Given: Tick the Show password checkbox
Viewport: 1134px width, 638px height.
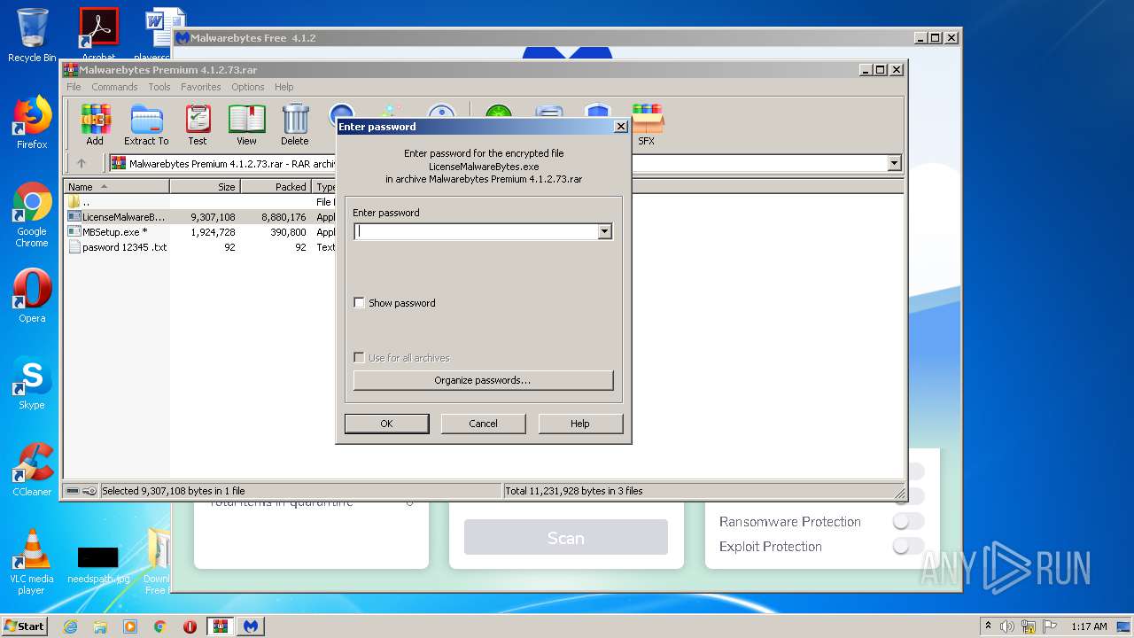Looking at the screenshot, I should [359, 303].
